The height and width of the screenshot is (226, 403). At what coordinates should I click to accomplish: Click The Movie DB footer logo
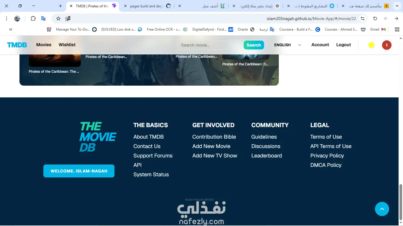click(x=98, y=137)
